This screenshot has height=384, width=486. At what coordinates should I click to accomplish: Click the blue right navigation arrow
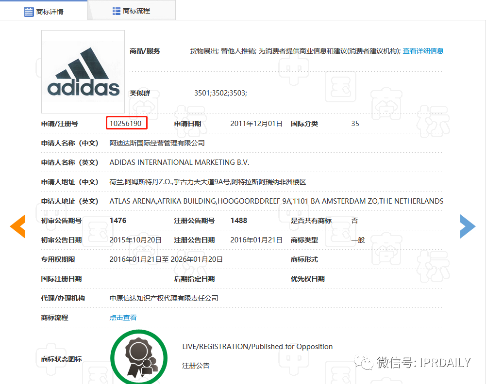pos(468,226)
